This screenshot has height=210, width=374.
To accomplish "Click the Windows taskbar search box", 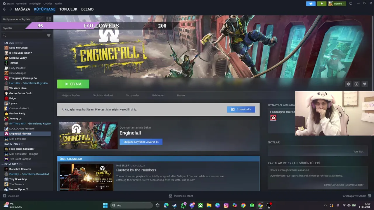I will point(131,205).
